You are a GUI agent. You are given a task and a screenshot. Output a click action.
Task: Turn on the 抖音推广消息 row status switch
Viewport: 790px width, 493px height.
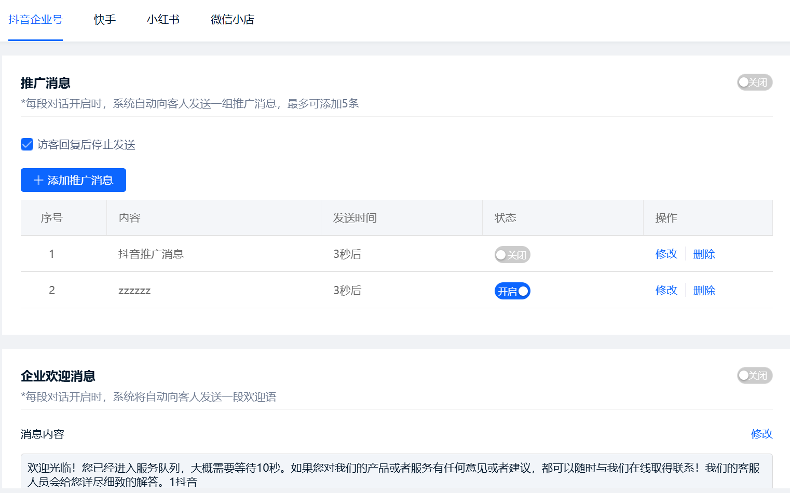click(x=512, y=255)
